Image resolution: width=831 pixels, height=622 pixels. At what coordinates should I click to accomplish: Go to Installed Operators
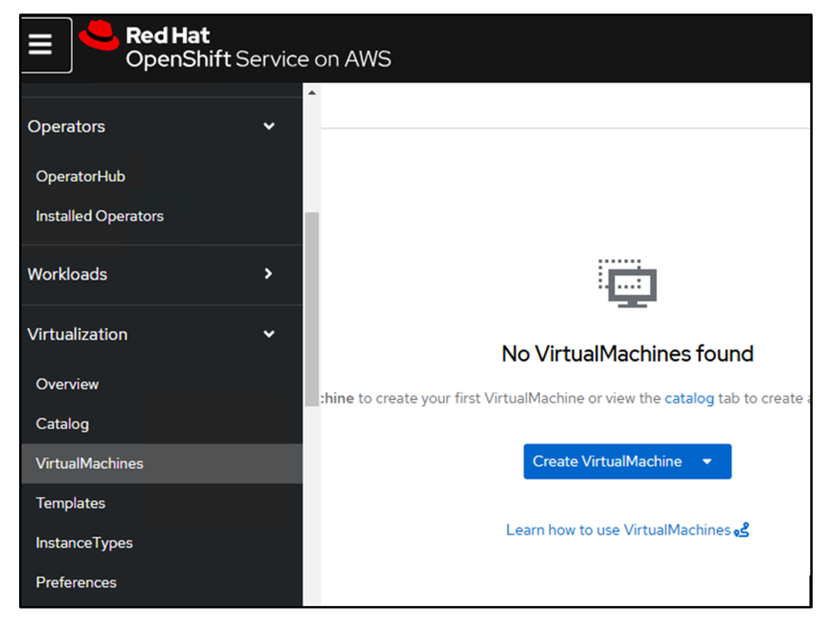[x=100, y=216]
